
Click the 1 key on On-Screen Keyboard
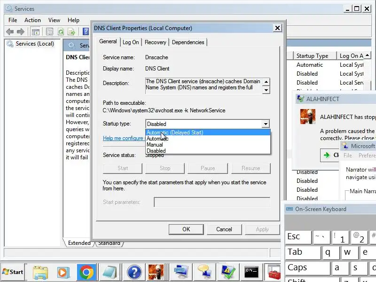(x=340, y=237)
